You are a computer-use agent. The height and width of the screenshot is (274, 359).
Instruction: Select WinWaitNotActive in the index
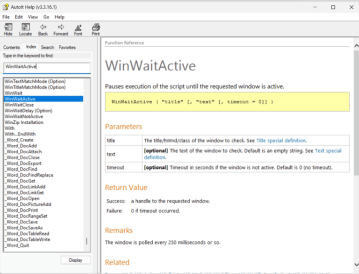(24, 116)
